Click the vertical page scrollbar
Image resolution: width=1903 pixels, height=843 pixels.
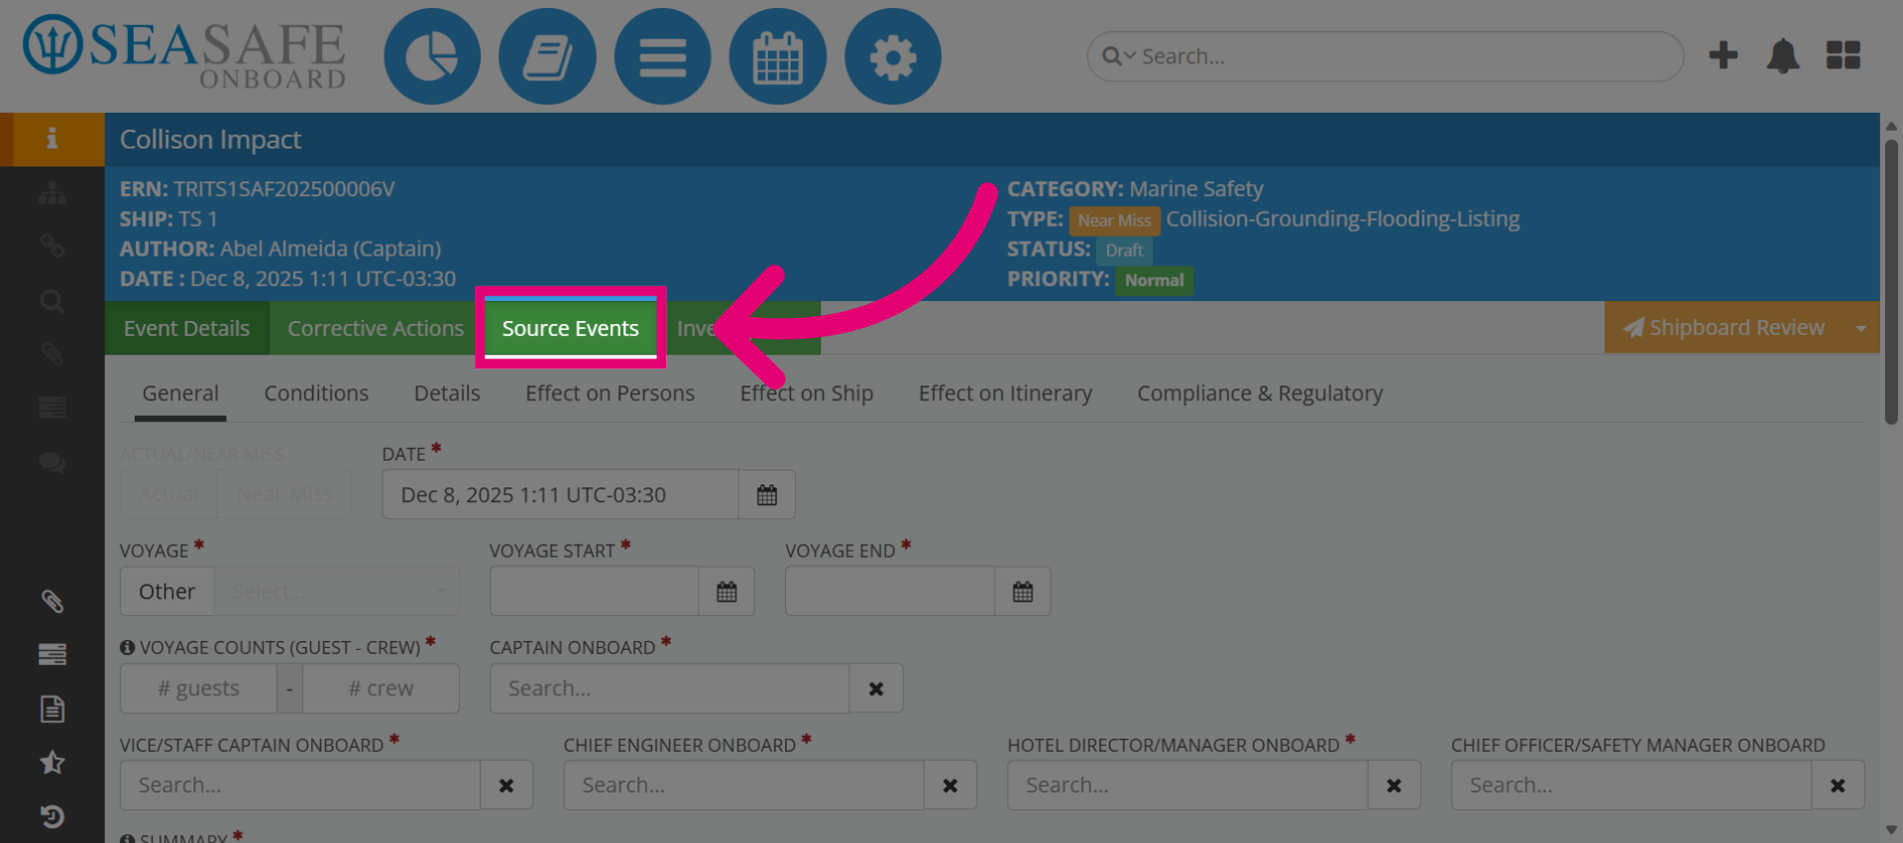tap(1891, 282)
